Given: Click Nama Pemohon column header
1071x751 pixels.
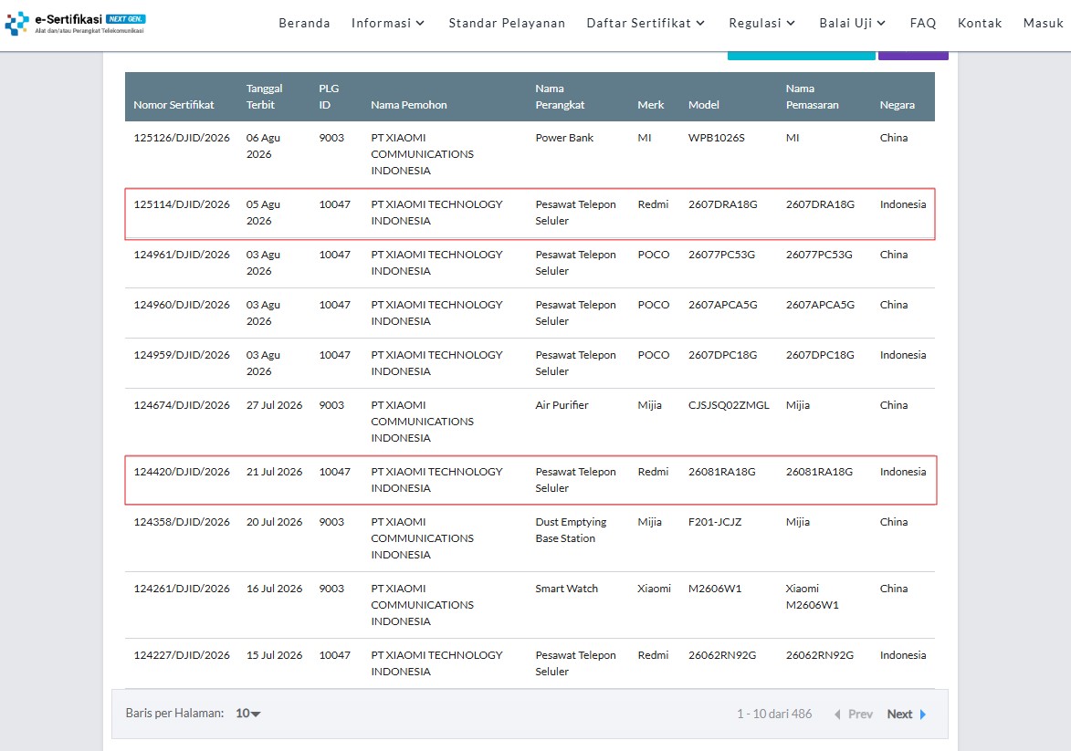Looking at the screenshot, I should click(x=408, y=104).
